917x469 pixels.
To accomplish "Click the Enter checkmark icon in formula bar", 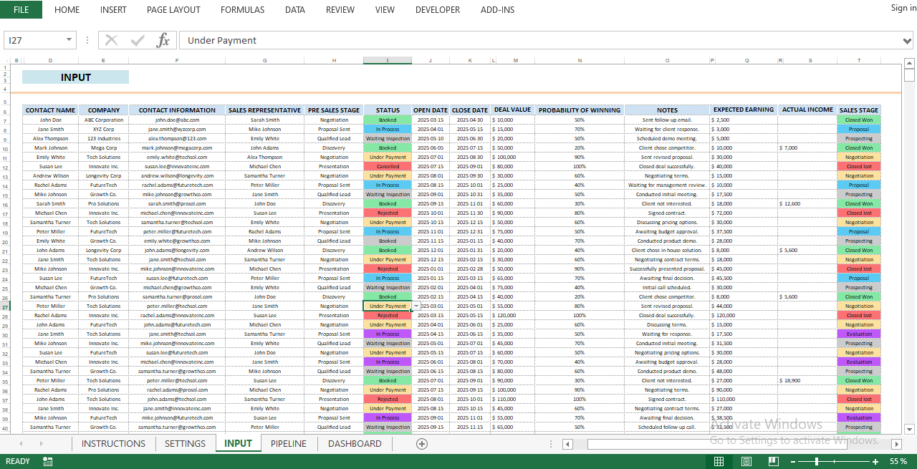I will [138, 41].
